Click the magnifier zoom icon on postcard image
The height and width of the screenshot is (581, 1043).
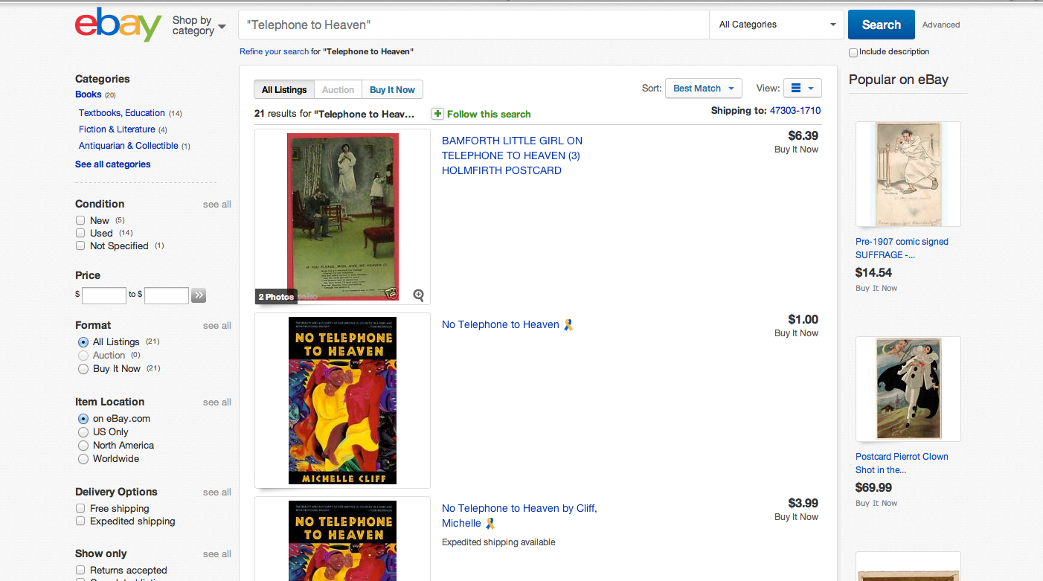pos(418,295)
